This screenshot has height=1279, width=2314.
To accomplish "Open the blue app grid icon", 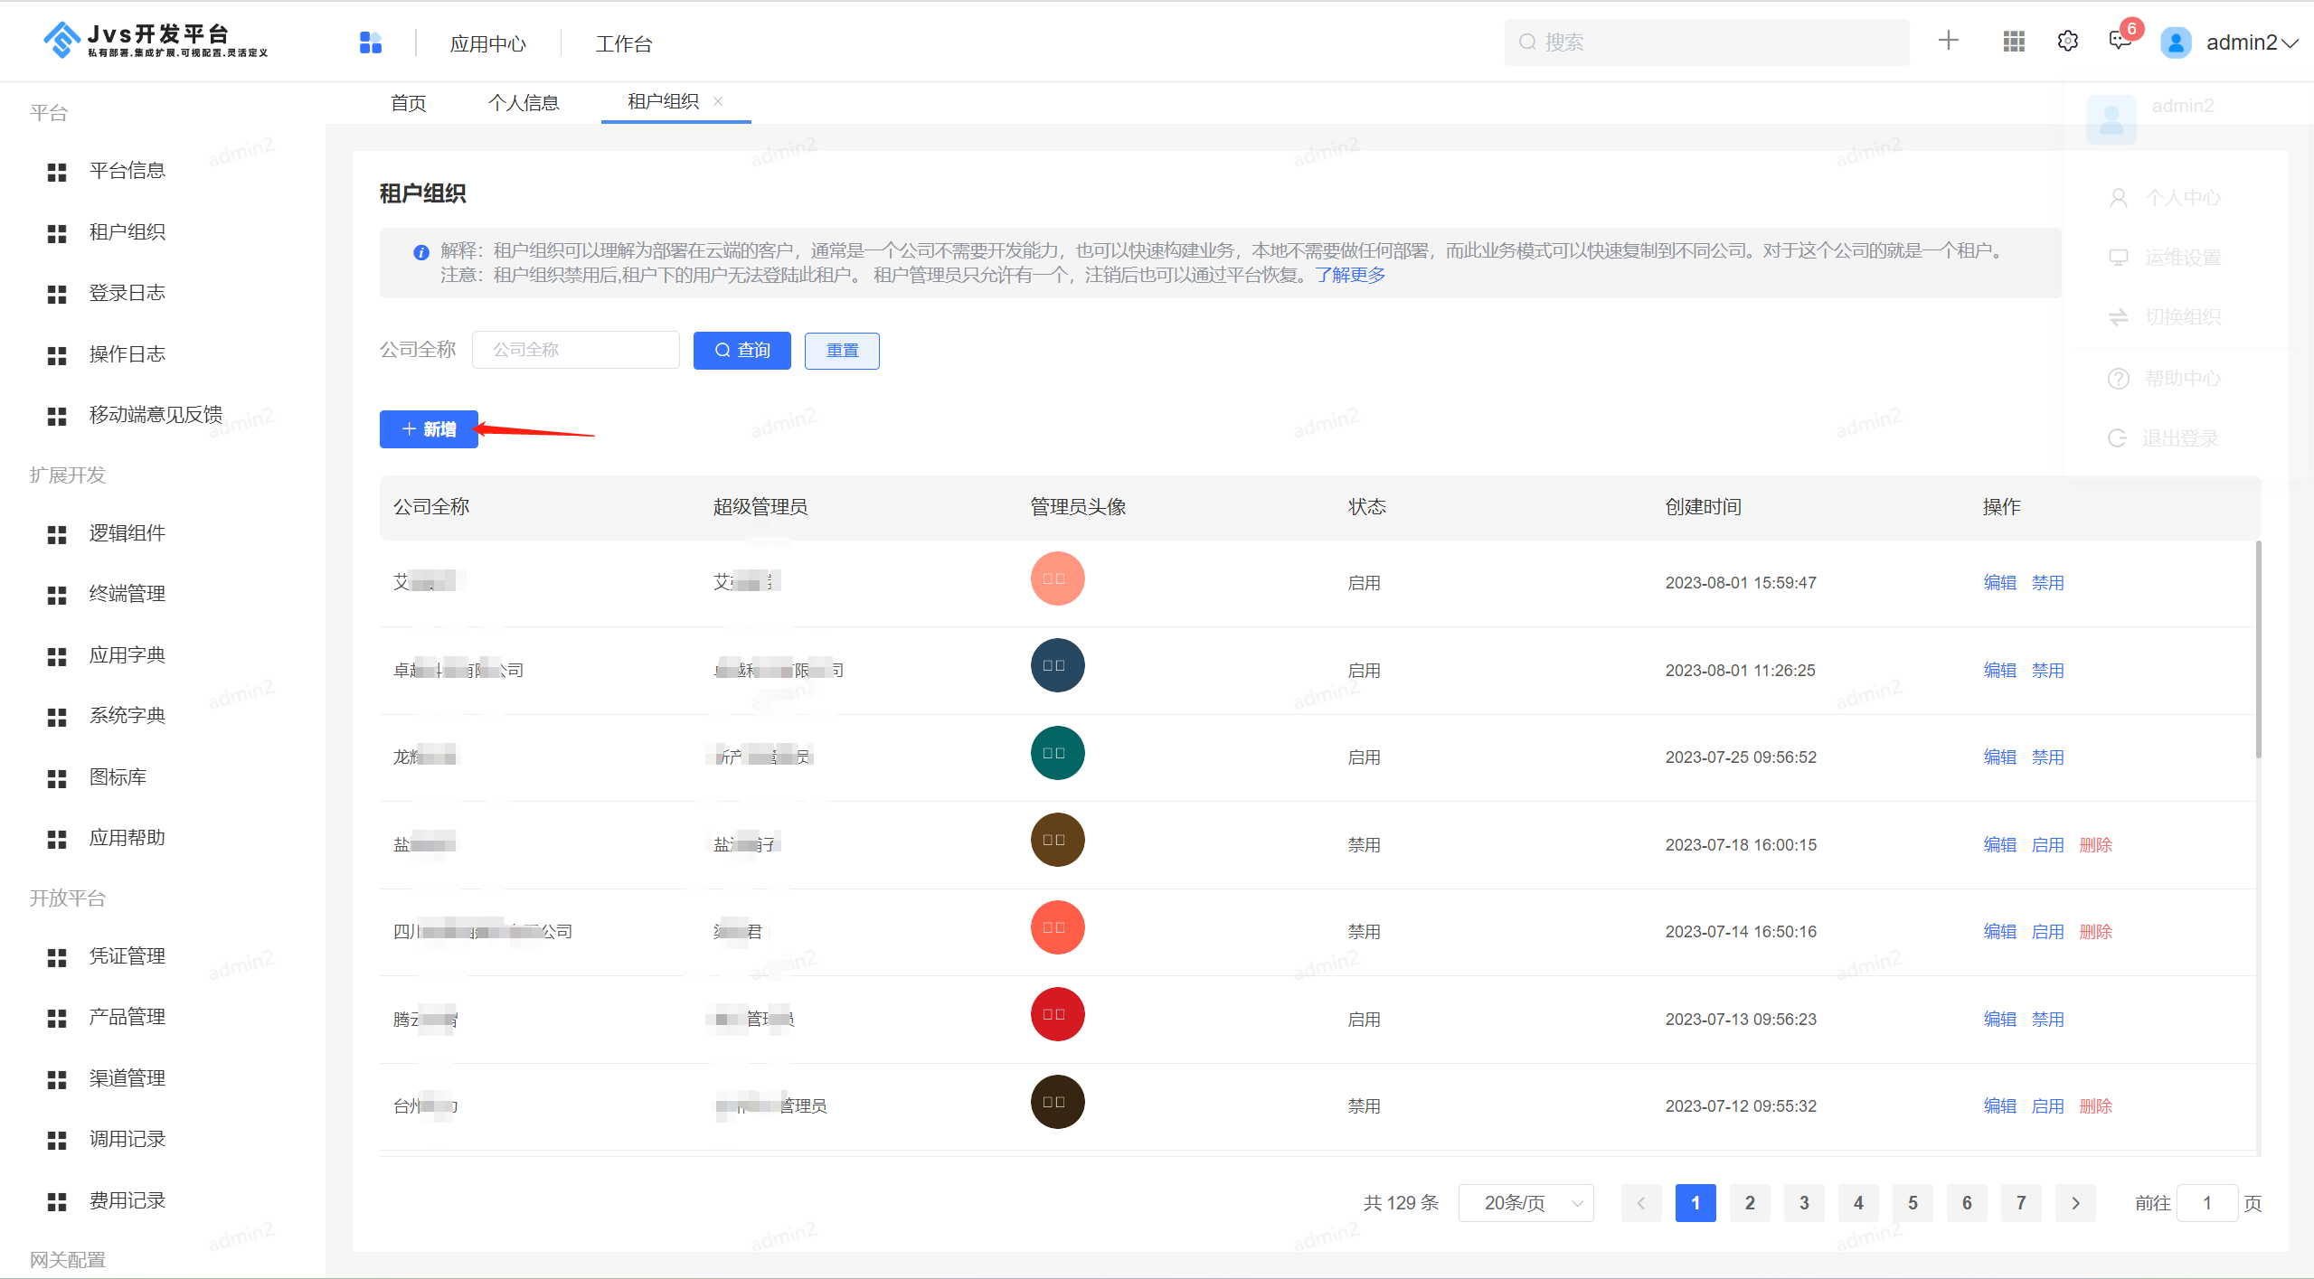I will [x=371, y=42].
